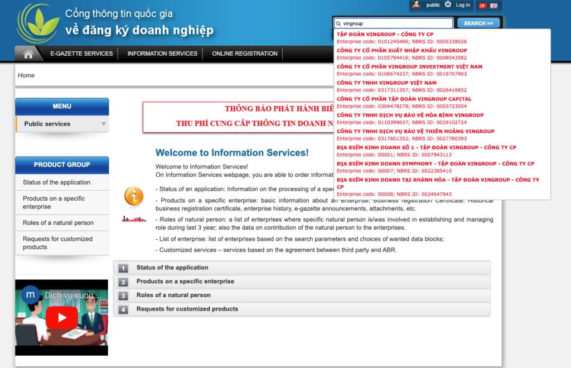Click the power icon beside Log In

pyautogui.click(x=448, y=4)
